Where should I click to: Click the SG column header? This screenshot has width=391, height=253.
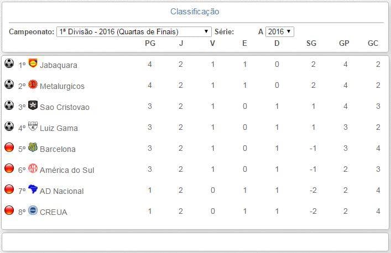311,44
